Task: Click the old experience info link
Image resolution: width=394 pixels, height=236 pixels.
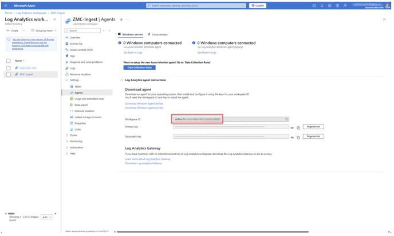Action: pos(33,44)
